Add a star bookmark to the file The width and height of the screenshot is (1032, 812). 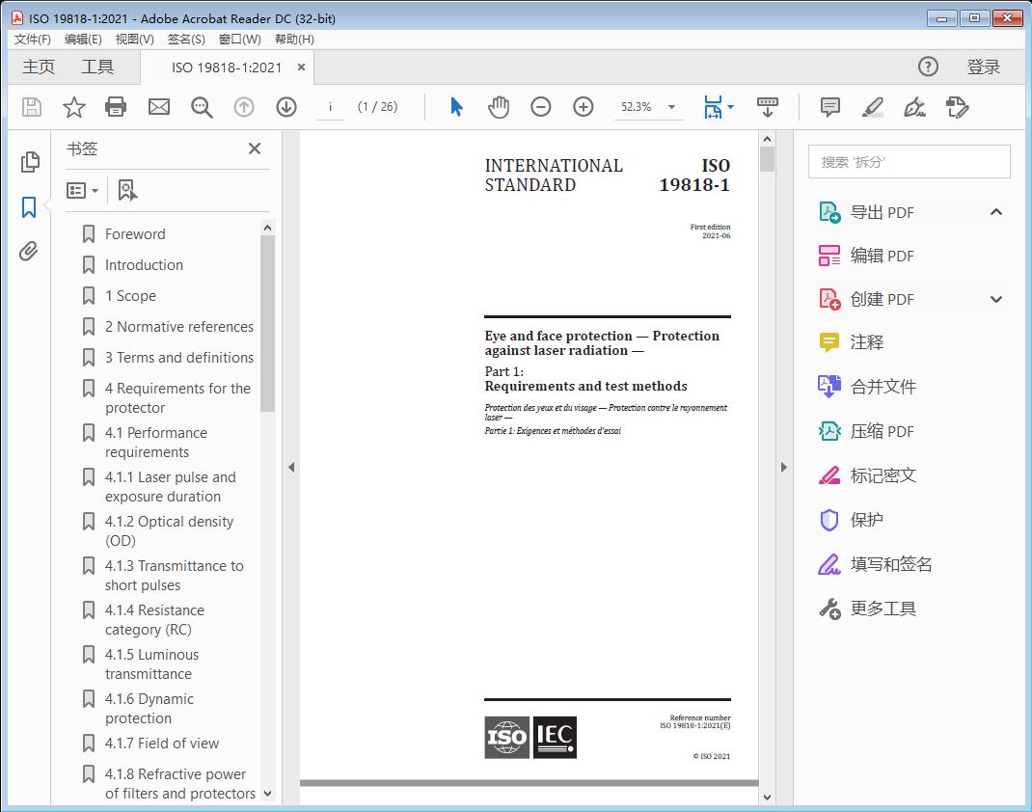pyautogui.click(x=73, y=107)
